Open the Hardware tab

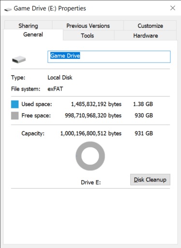[145, 36]
